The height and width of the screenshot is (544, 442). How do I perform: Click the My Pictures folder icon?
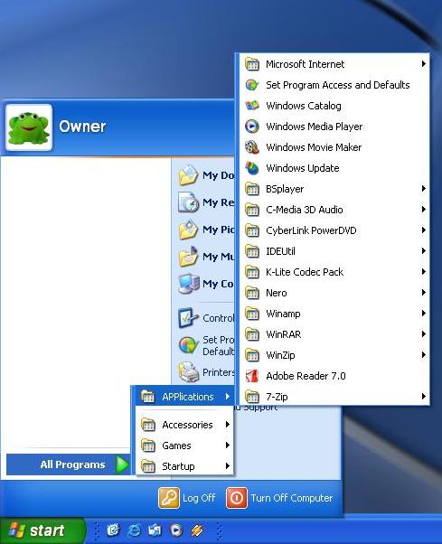point(188,230)
